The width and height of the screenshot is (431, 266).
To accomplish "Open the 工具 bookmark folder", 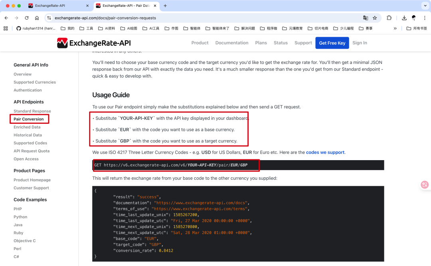I will 86,28.
